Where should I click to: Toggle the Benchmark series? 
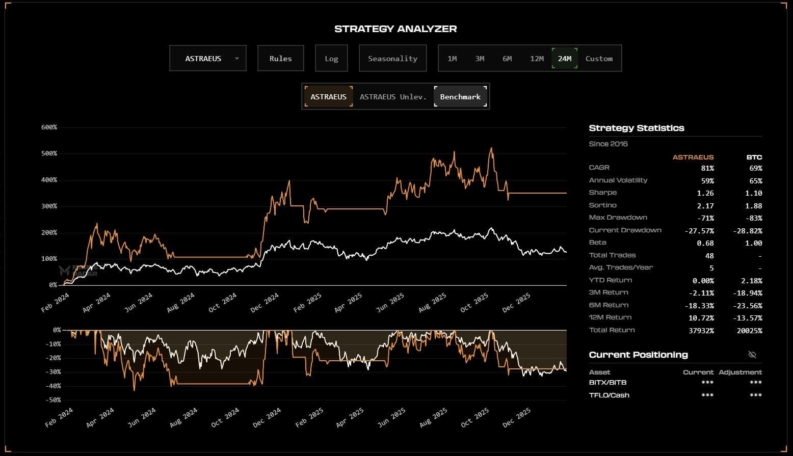(x=460, y=97)
